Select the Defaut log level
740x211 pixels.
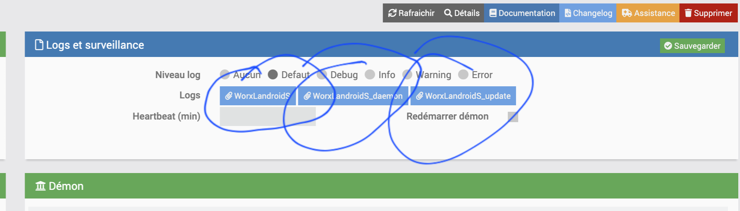point(272,75)
